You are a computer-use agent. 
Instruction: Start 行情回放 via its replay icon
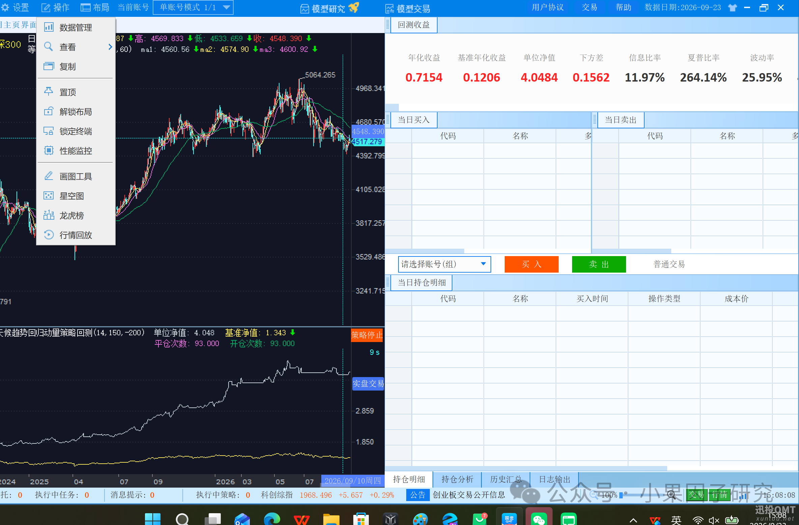(x=49, y=235)
